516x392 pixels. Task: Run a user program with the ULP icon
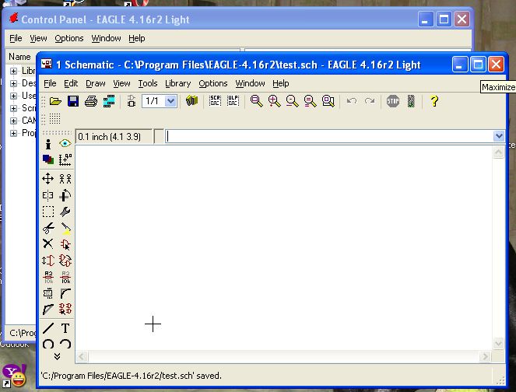233,101
